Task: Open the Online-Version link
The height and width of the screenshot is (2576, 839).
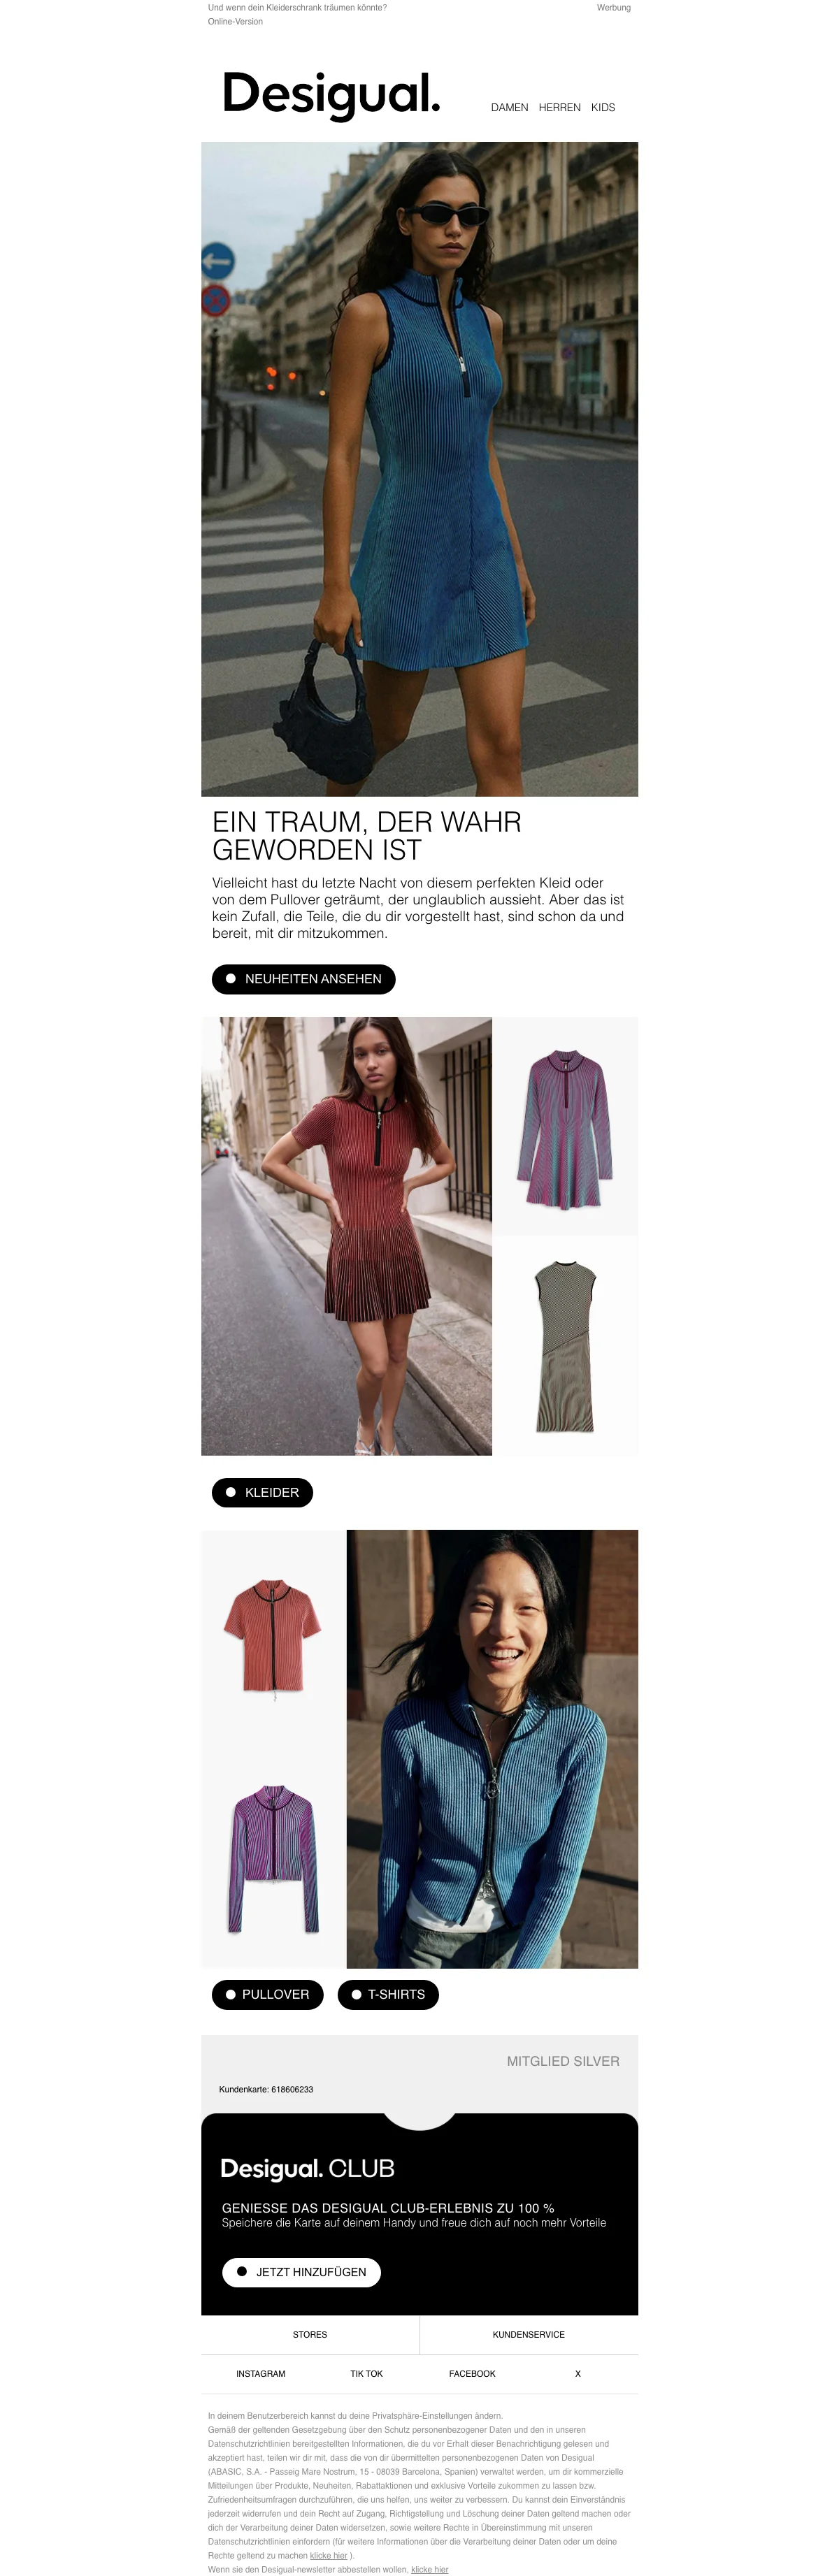Action: tap(235, 22)
